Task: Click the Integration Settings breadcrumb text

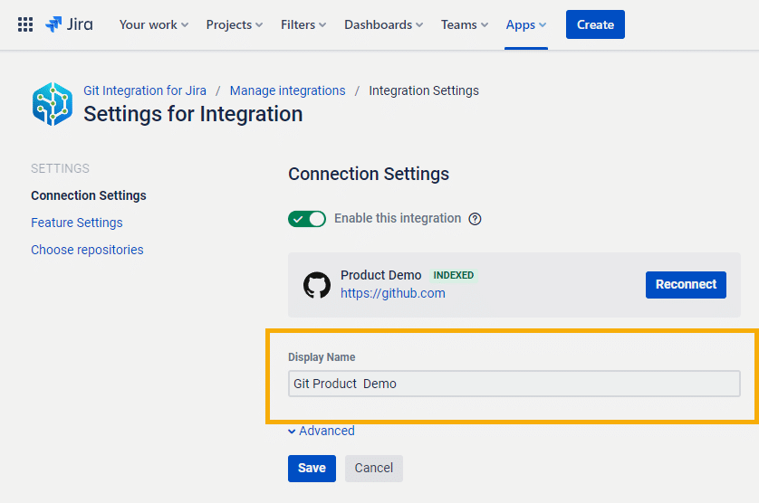Action: [424, 90]
